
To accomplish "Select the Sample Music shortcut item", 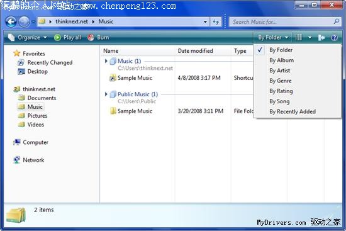I will click(x=131, y=78).
